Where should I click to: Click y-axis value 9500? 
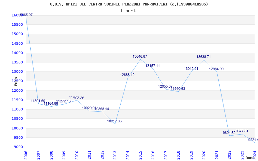[18, 137]
